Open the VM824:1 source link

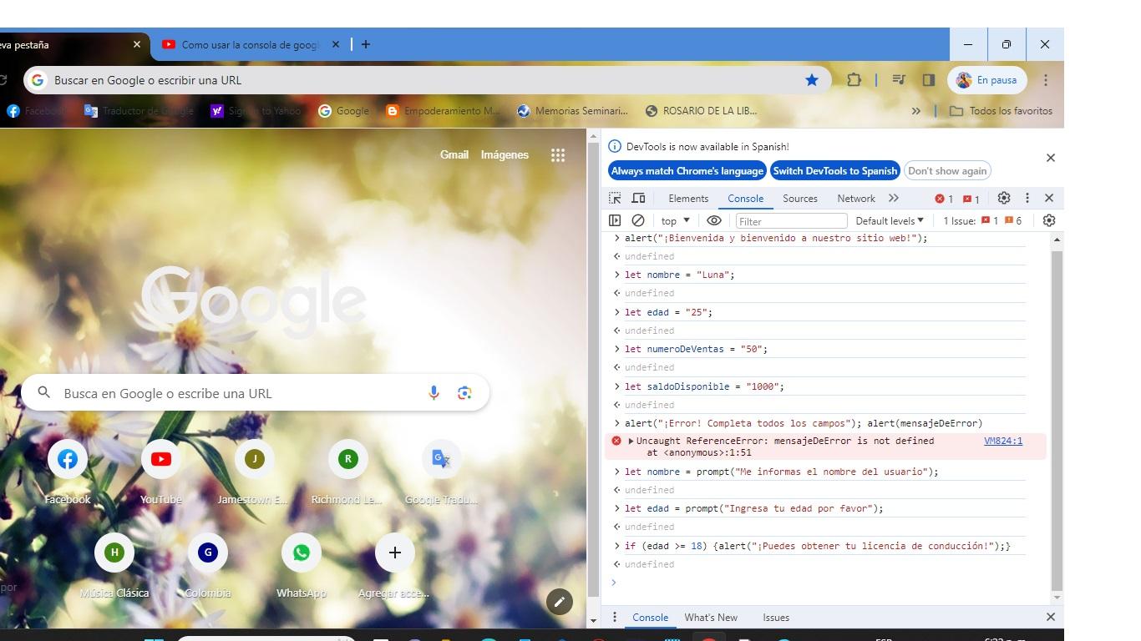pyautogui.click(x=1003, y=441)
